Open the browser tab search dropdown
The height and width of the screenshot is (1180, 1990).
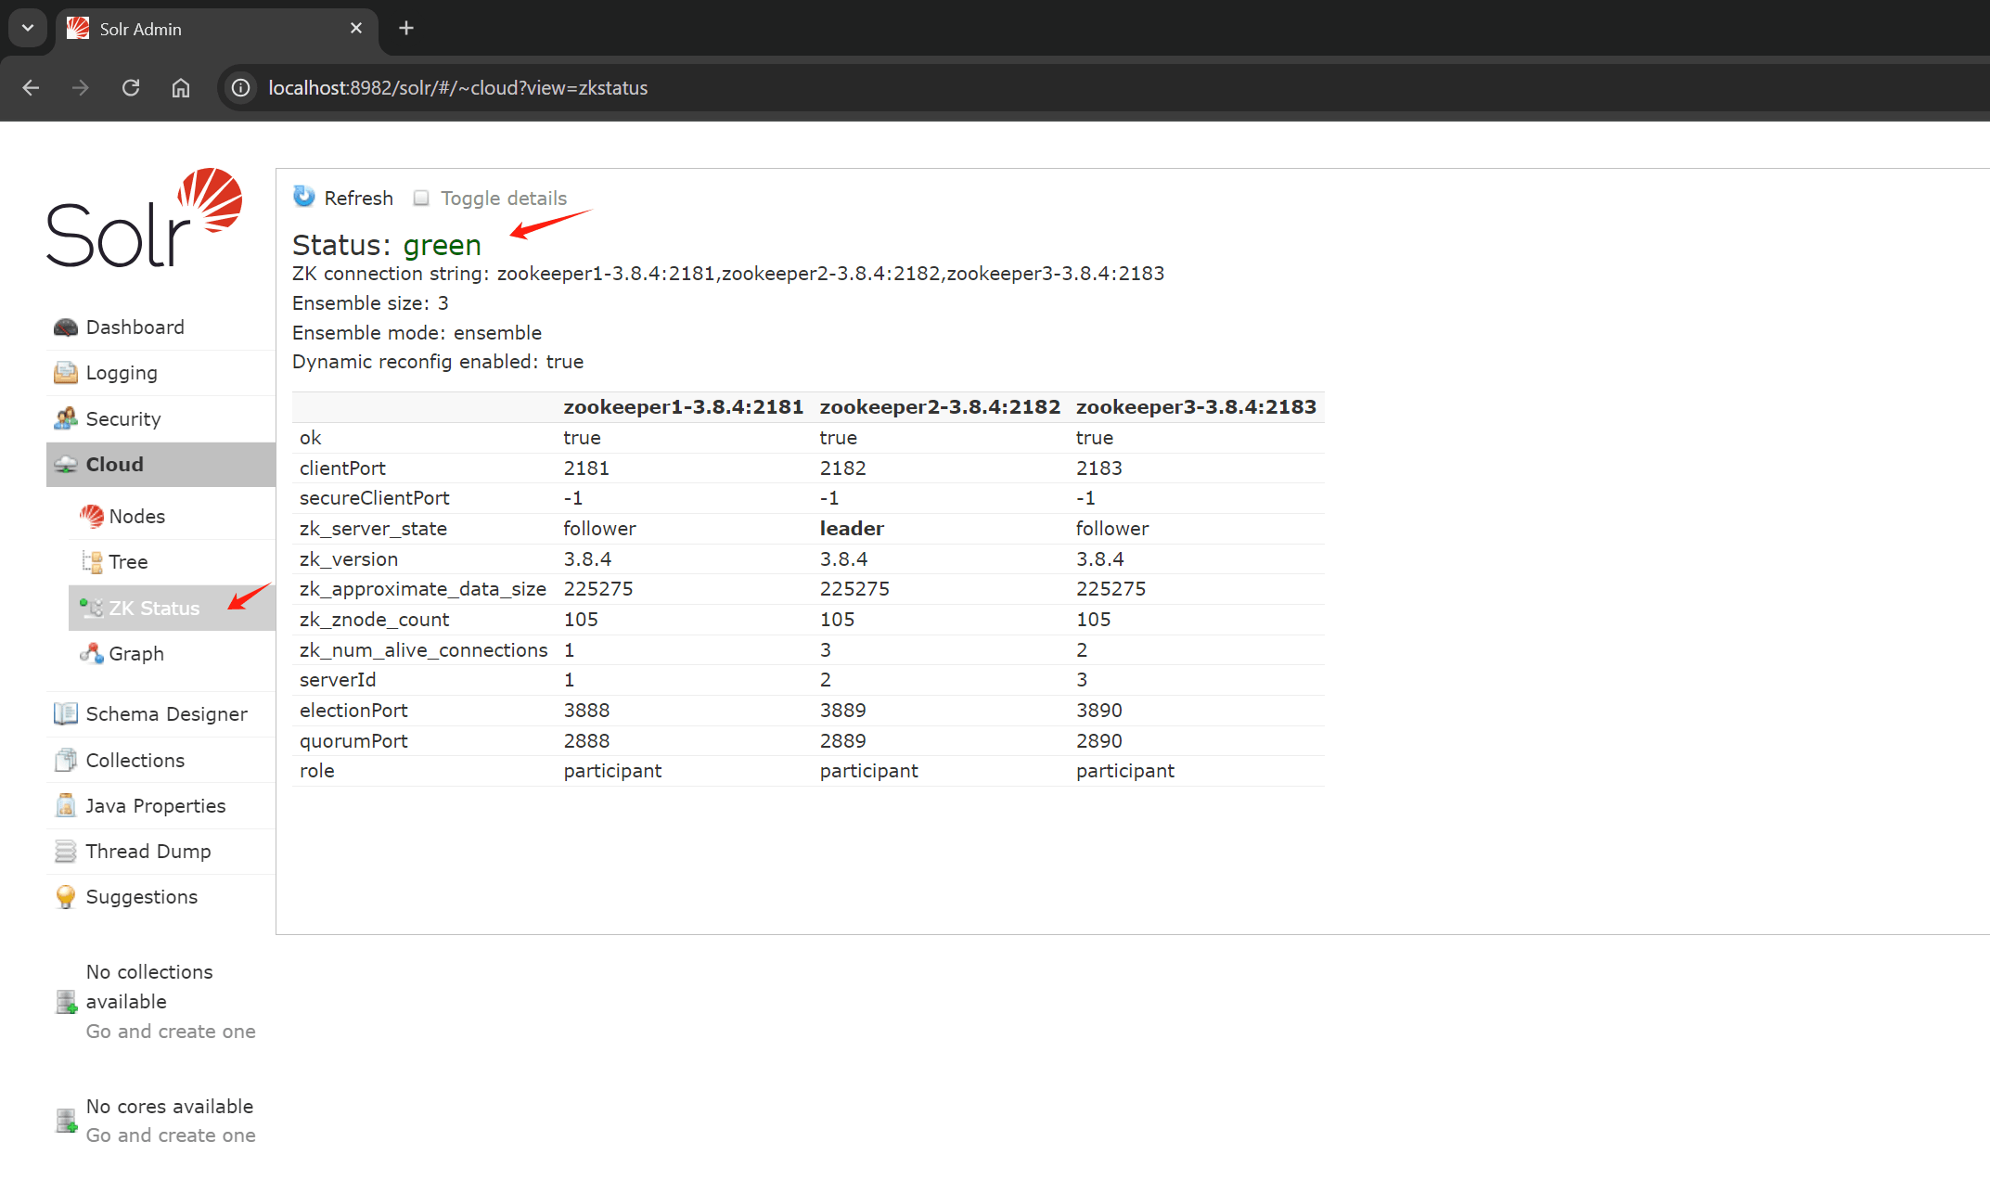point(28,28)
